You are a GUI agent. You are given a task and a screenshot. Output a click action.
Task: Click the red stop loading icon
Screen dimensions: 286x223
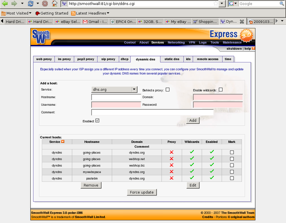(45, 4)
